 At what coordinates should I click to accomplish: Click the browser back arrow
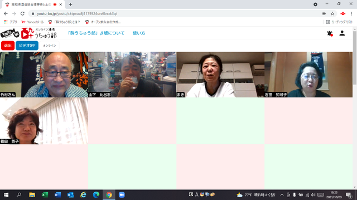tap(6, 13)
